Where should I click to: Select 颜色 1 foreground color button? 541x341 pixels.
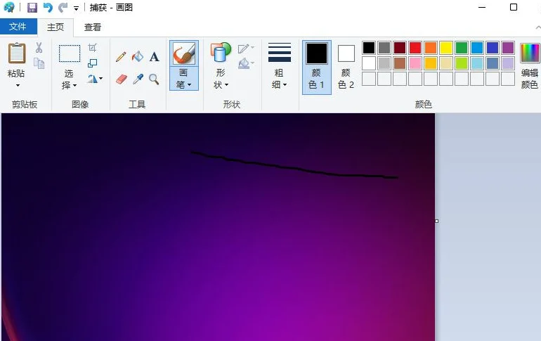[x=317, y=67]
